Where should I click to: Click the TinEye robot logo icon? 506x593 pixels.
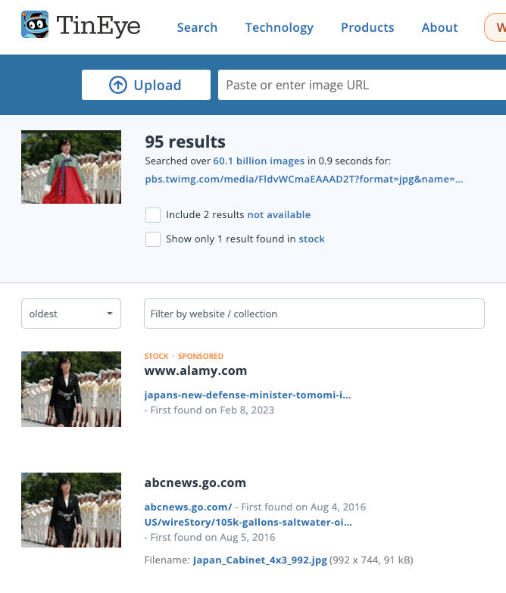pos(35,24)
